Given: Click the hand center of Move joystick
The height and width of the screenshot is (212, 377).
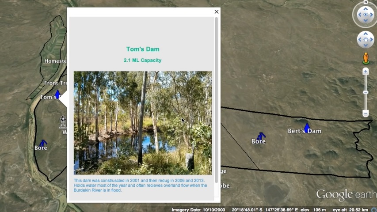Looking at the screenshot, I should (x=366, y=40).
